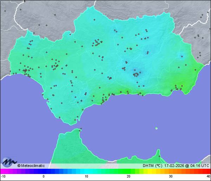
Task: Click the red color at scale value 40
Action: pyautogui.click(x=209, y=172)
